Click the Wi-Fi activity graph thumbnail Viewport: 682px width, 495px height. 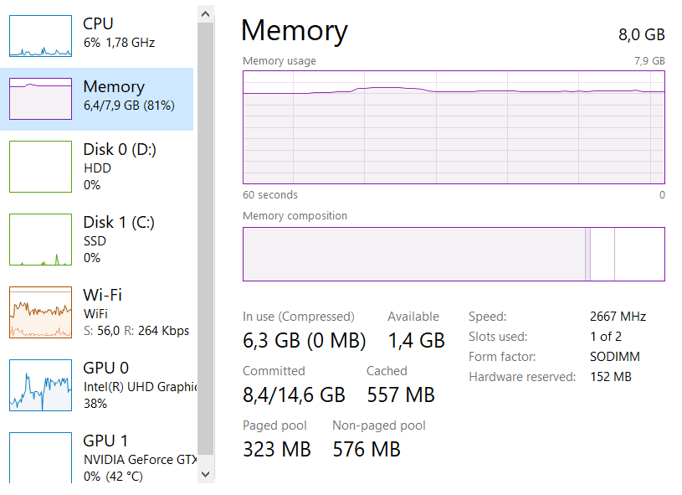[x=40, y=312]
